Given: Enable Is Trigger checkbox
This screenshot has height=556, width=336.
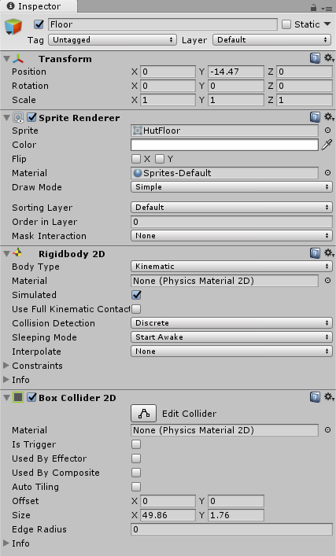Looking at the screenshot, I should point(136,444).
